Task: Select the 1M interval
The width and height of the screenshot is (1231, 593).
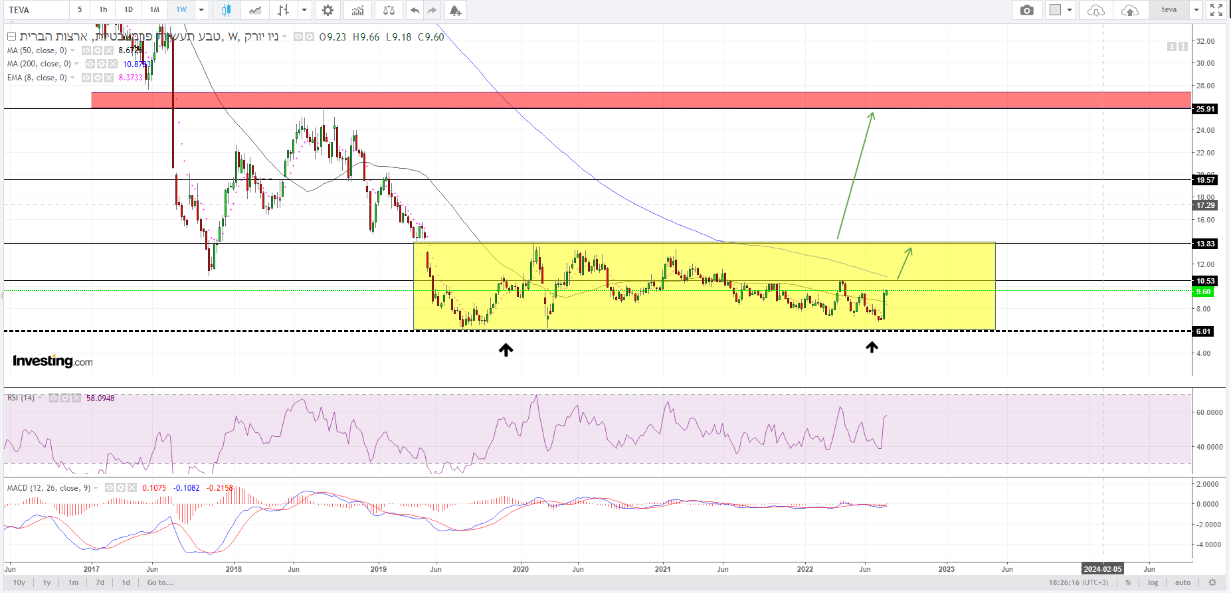Action: tap(155, 10)
